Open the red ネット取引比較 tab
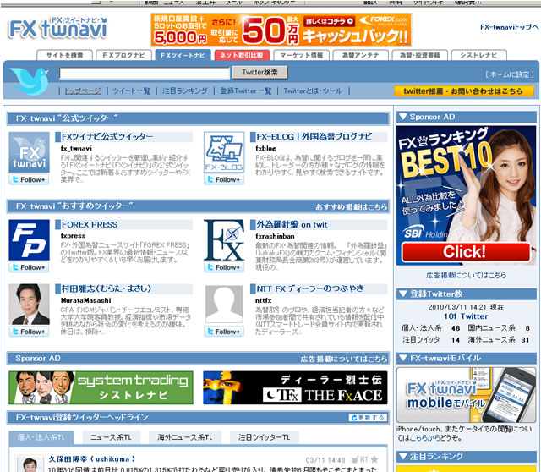The image size is (541, 472). 242,55
